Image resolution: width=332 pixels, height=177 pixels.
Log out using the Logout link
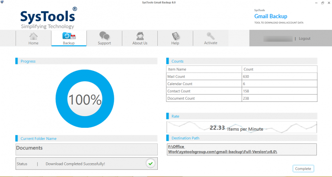304,38
